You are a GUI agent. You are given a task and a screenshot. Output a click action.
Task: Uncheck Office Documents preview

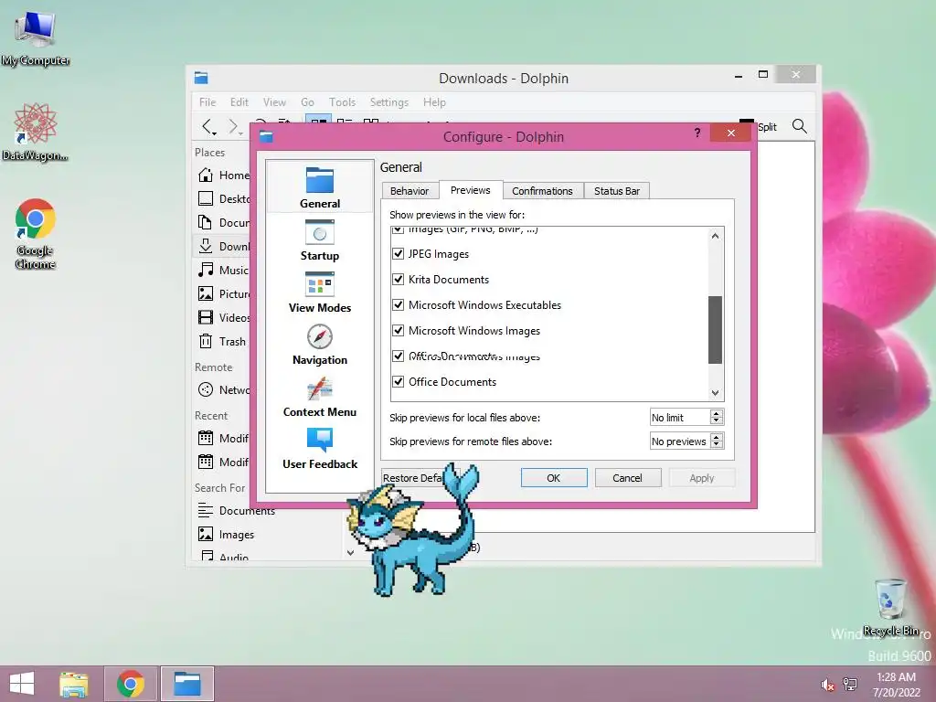[399, 381]
